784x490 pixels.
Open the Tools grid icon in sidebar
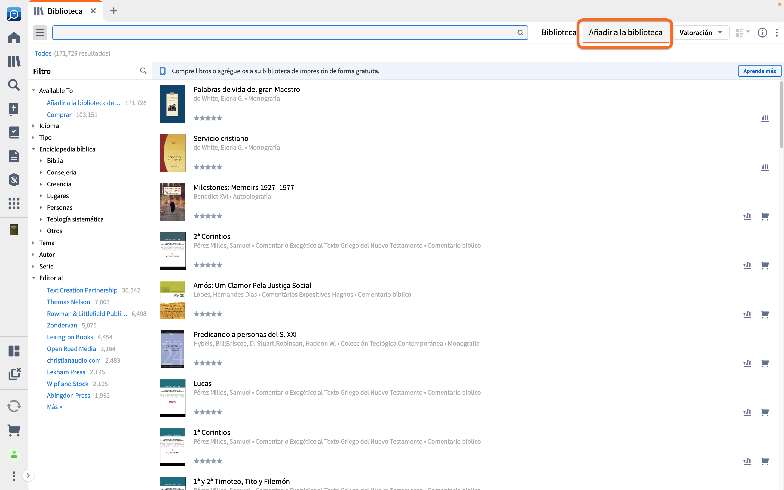14,204
